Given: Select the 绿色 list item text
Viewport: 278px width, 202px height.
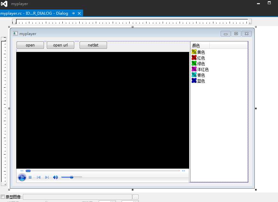Looking at the screenshot, I should [201, 64].
